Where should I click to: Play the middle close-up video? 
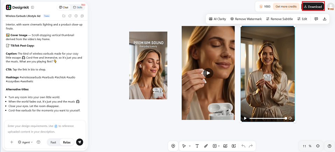(208, 73)
